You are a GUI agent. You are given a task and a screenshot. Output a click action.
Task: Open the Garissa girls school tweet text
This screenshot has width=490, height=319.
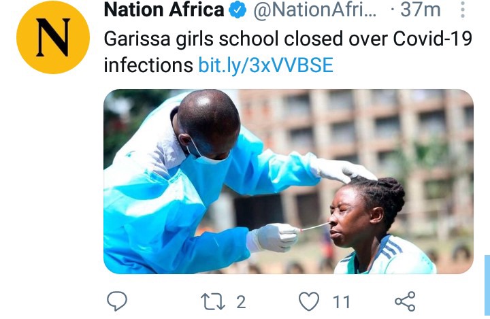[288, 52]
